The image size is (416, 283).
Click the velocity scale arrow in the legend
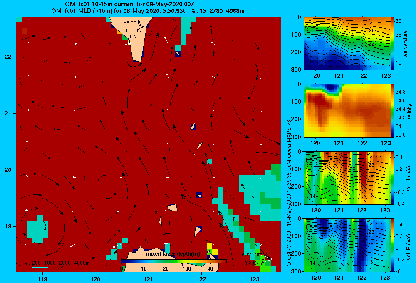pyautogui.click(x=134, y=27)
